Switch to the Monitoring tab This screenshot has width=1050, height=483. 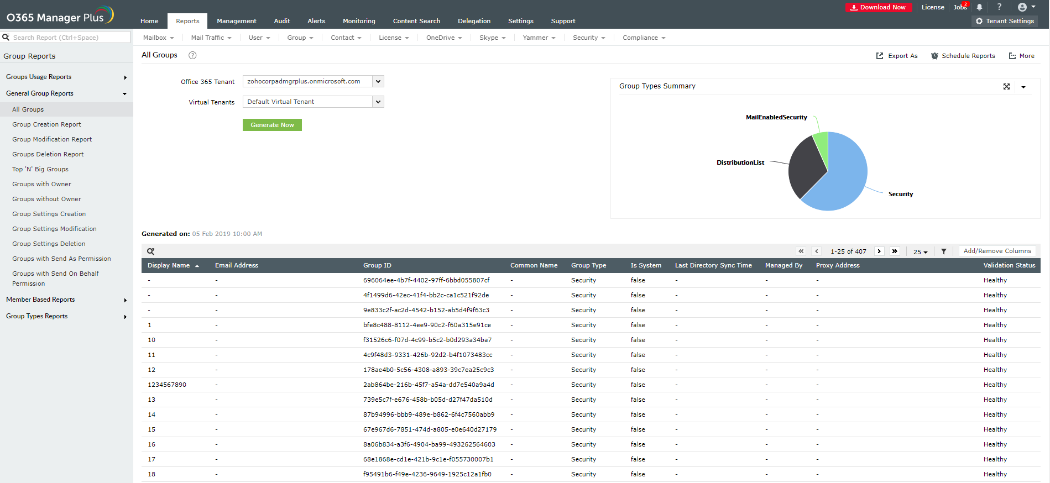pos(359,21)
